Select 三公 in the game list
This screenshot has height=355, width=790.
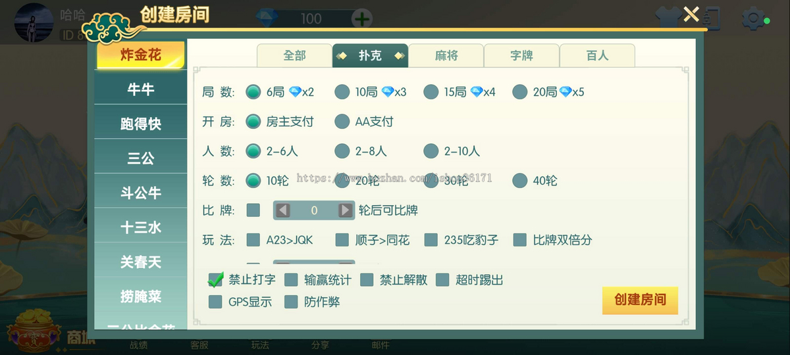pyautogui.click(x=140, y=158)
